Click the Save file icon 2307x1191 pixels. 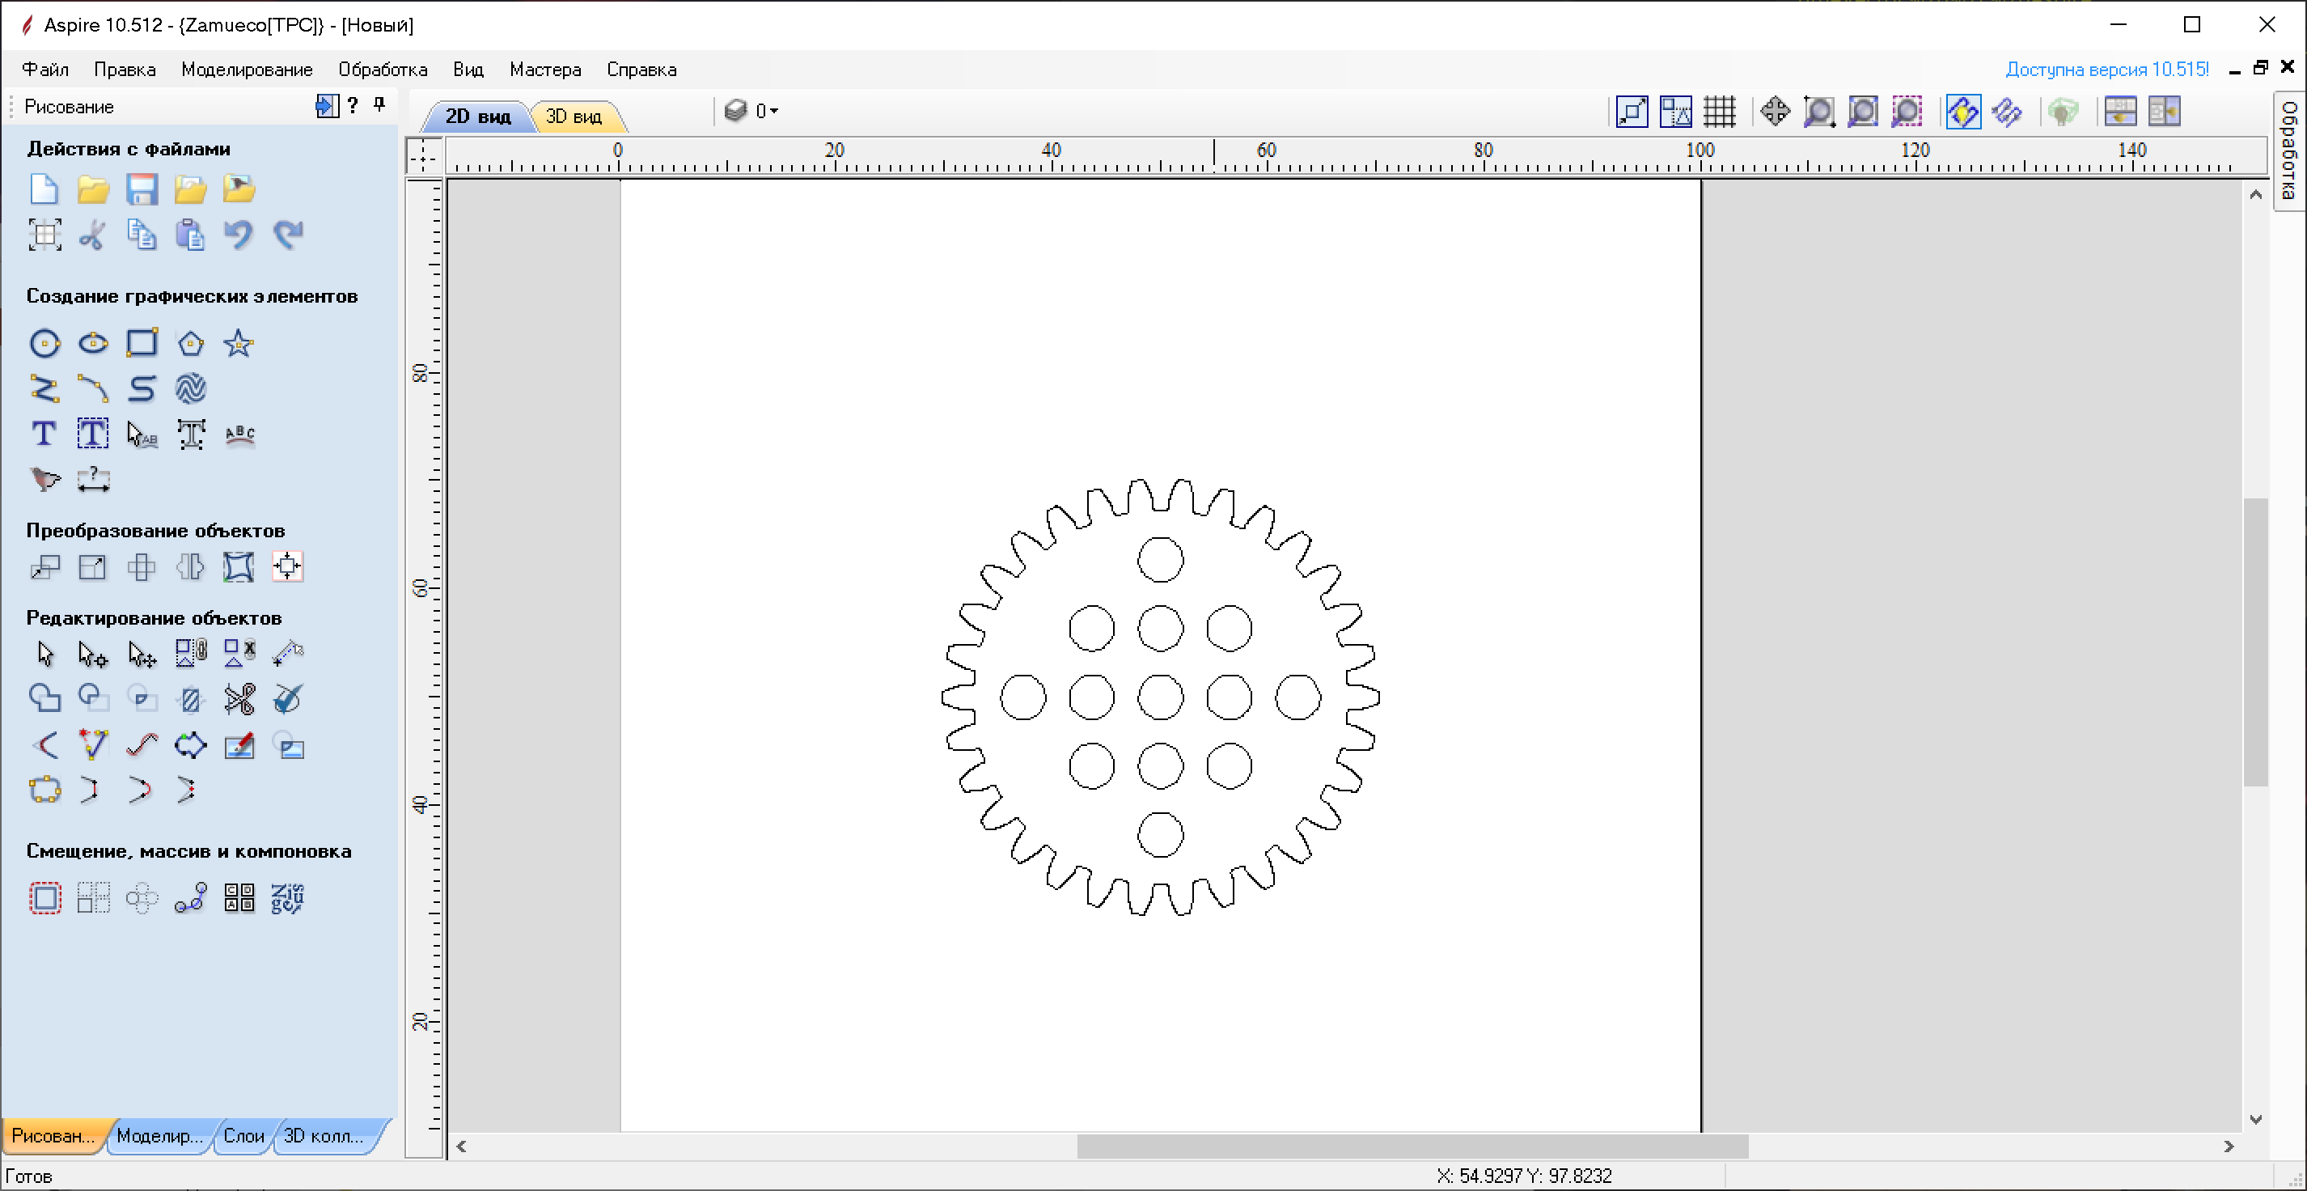(142, 190)
